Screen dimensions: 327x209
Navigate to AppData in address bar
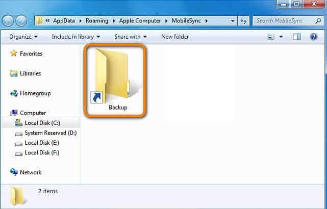point(64,20)
